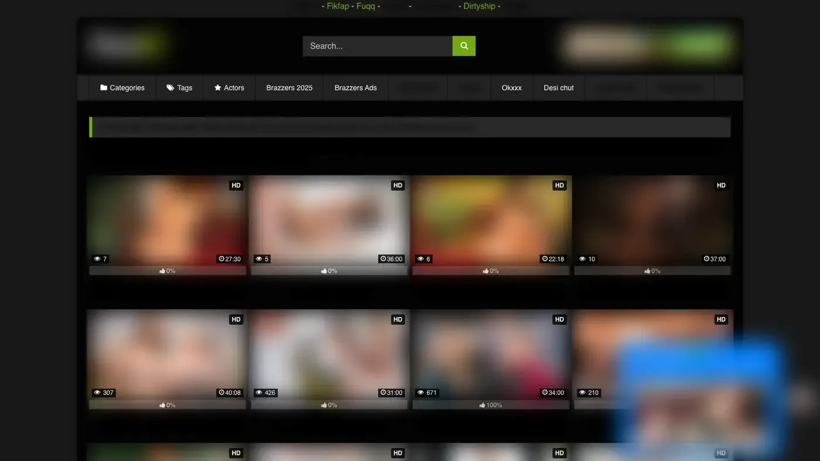The image size is (820, 461).
Task: Click the clock duration label 34:00
Action: coord(553,393)
